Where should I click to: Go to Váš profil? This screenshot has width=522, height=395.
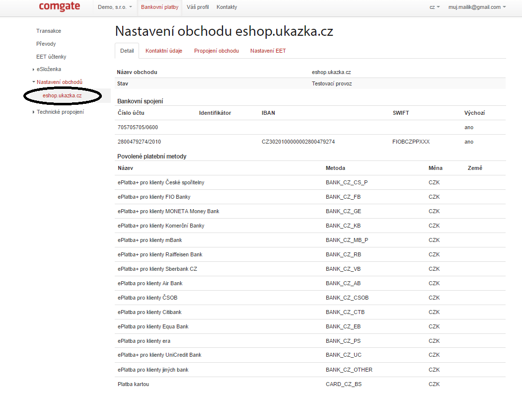point(198,7)
